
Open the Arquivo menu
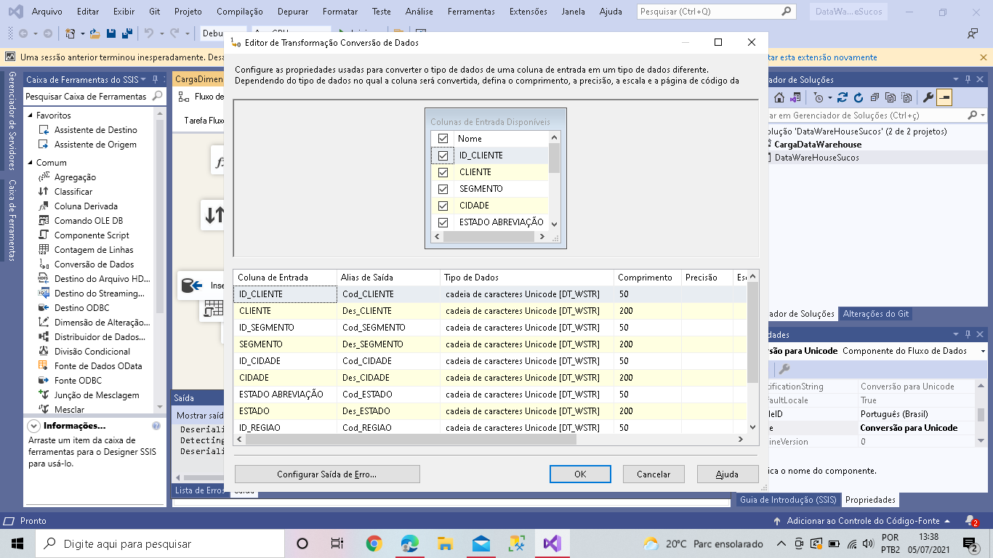tap(47, 12)
